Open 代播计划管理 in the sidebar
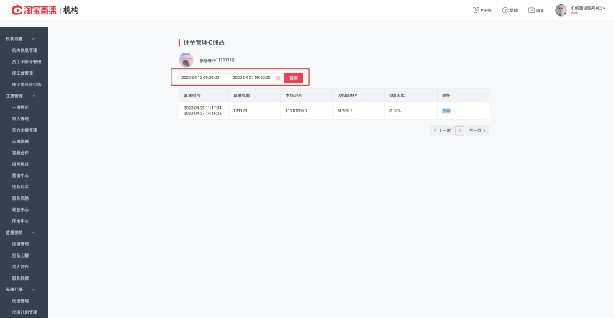Image resolution: width=614 pixels, height=318 pixels. (24, 312)
